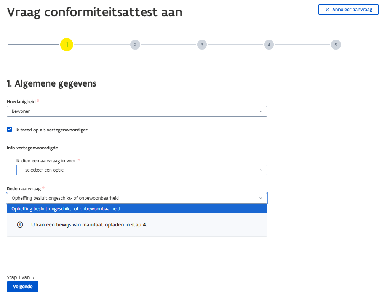This screenshot has width=387, height=295.
Task: Select step 4 in the wizard stepper
Action: 269,45
